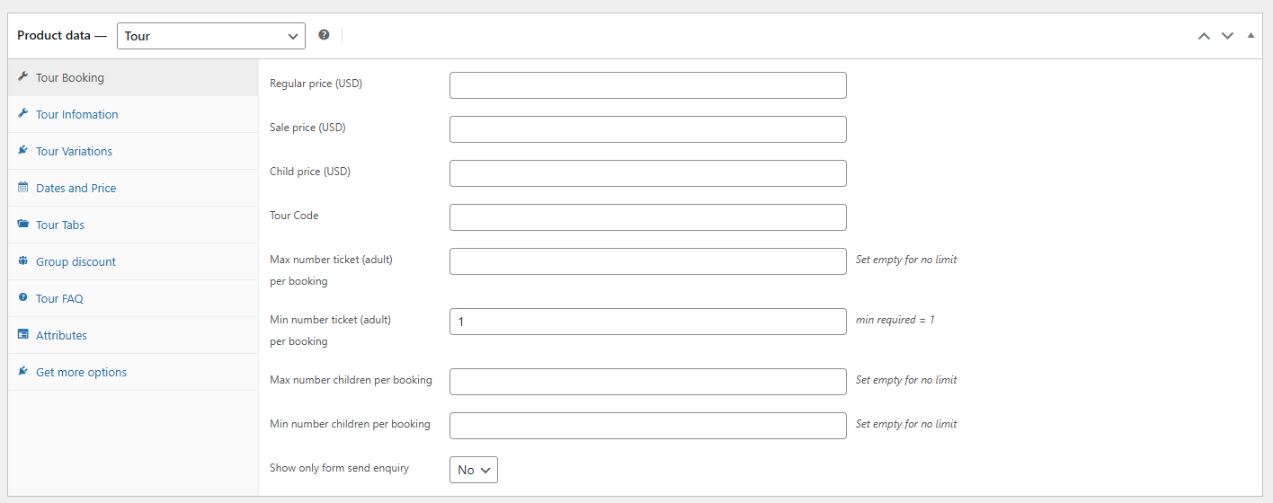
Task: Click the Dates and Price calendar icon
Action: (23, 188)
